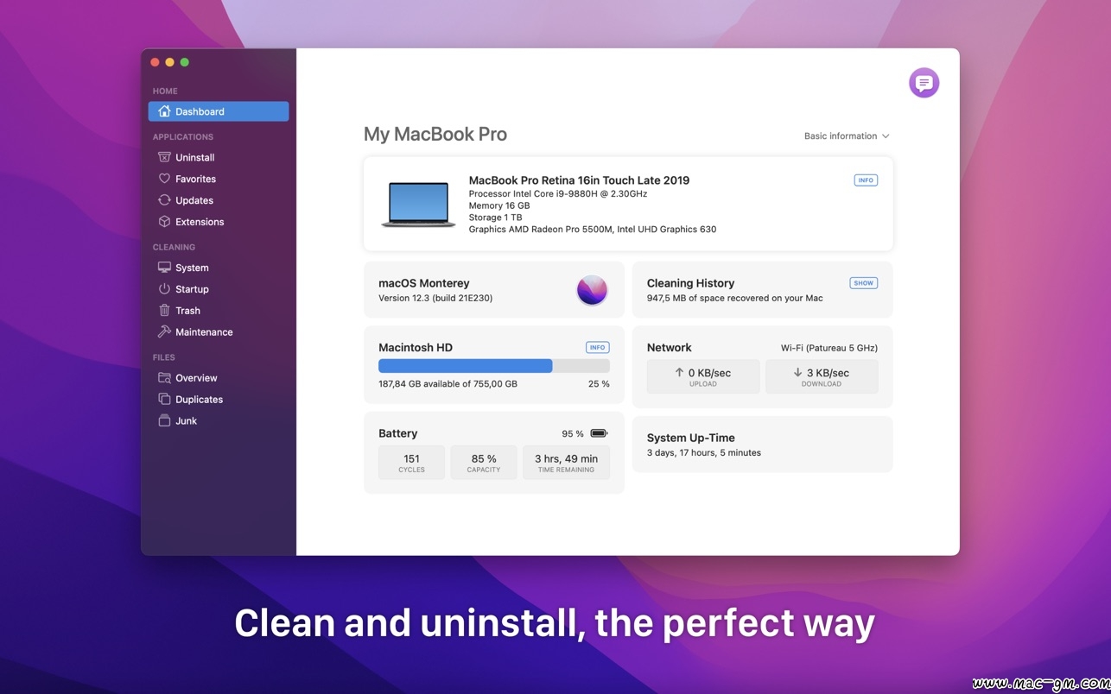Click the battery level icon
1111x694 pixels.
pyautogui.click(x=599, y=433)
